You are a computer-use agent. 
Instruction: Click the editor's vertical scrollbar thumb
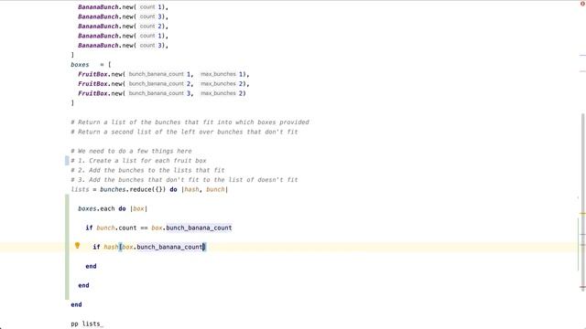point(582,201)
